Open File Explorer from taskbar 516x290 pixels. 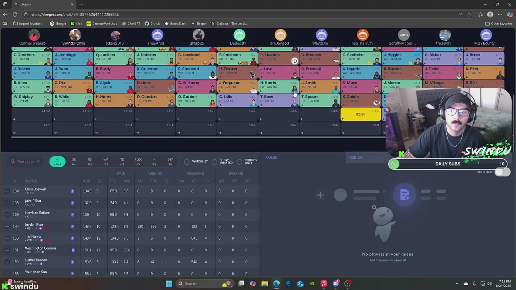point(264,284)
